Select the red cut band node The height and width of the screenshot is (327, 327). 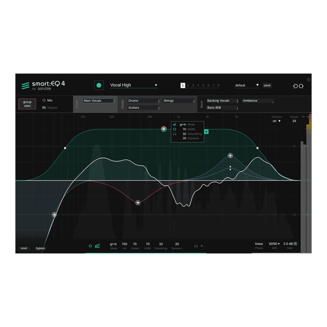[x=138, y=203]
